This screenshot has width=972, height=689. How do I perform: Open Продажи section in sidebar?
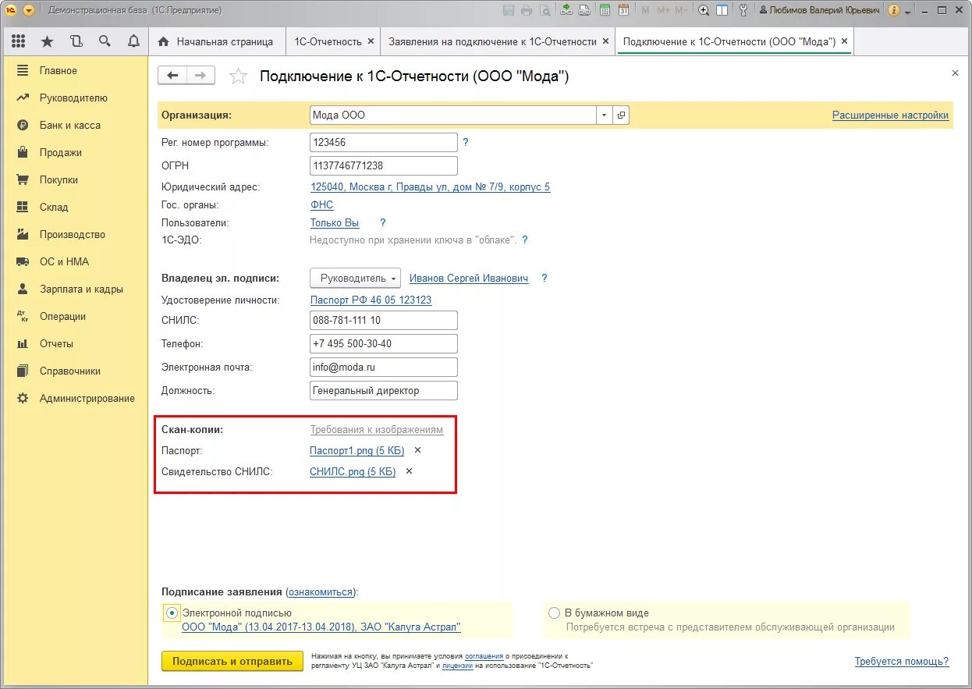(x=74, y=152)
